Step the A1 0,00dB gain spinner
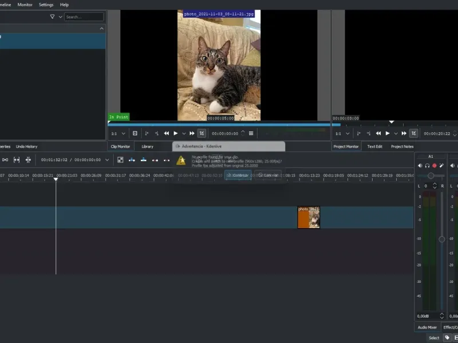 pyautogui.click(x=441, y=316)
